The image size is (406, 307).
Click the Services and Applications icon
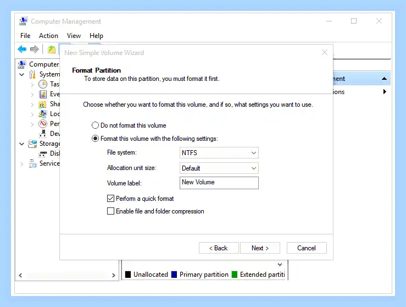click(32, 163)
